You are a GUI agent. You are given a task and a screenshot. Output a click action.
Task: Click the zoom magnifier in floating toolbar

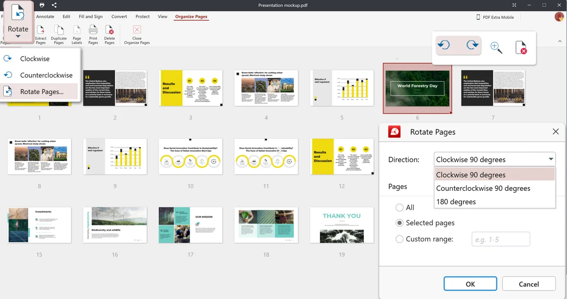(496, 48)
